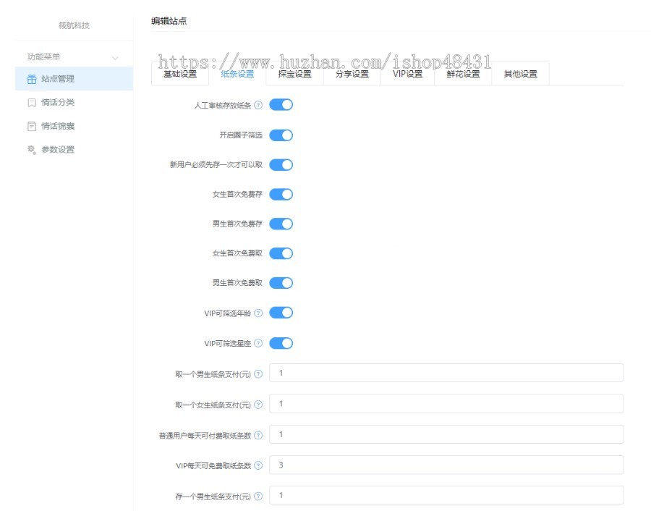Switch to the 其他设置 tab
651x511 pixels.
pyautogui.click(x=520, y=74)
